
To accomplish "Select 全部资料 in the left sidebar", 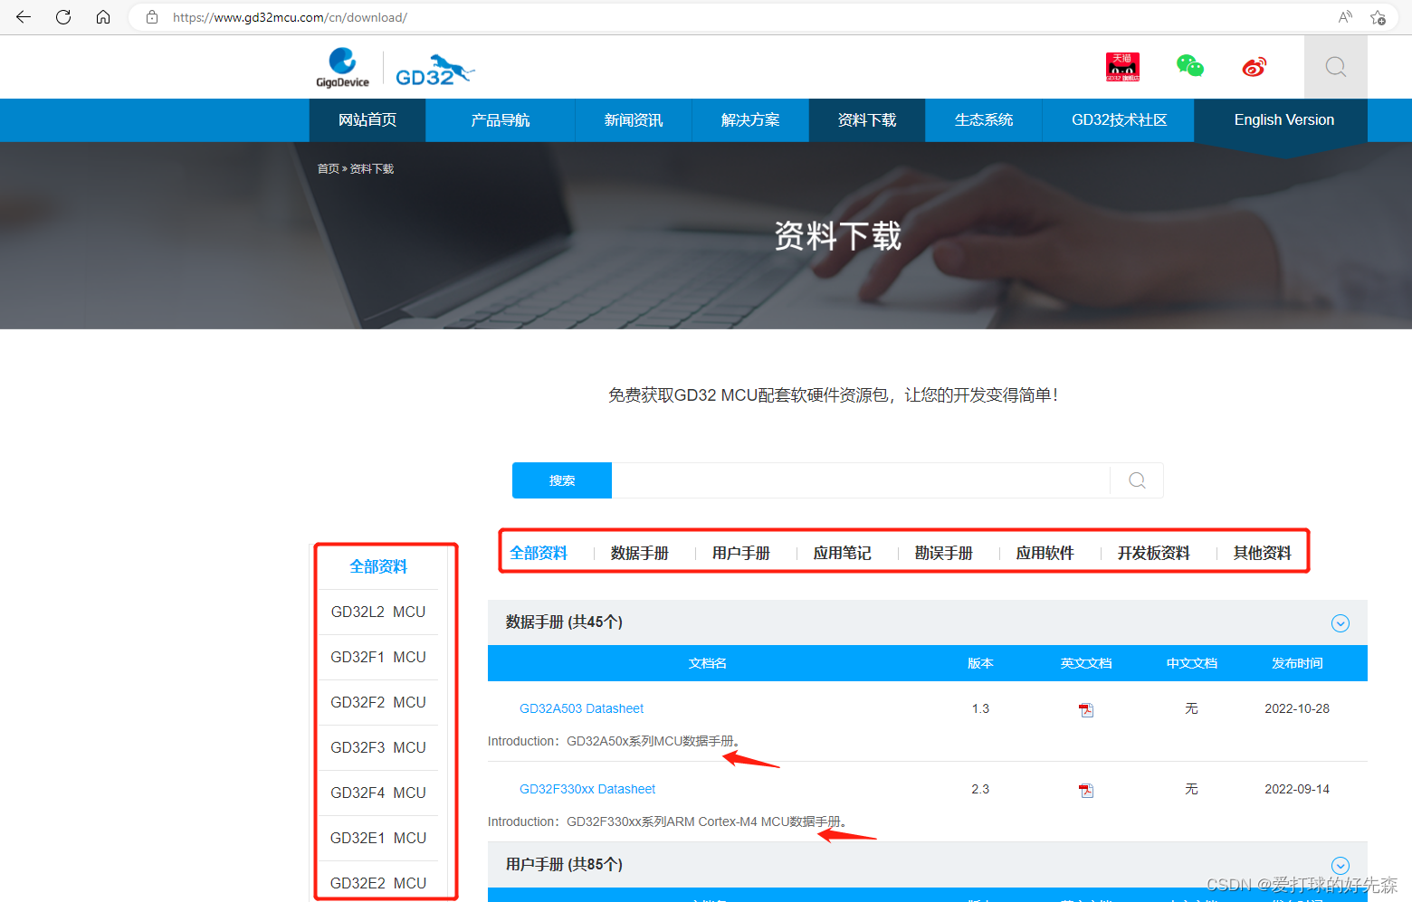I will 378,566.
